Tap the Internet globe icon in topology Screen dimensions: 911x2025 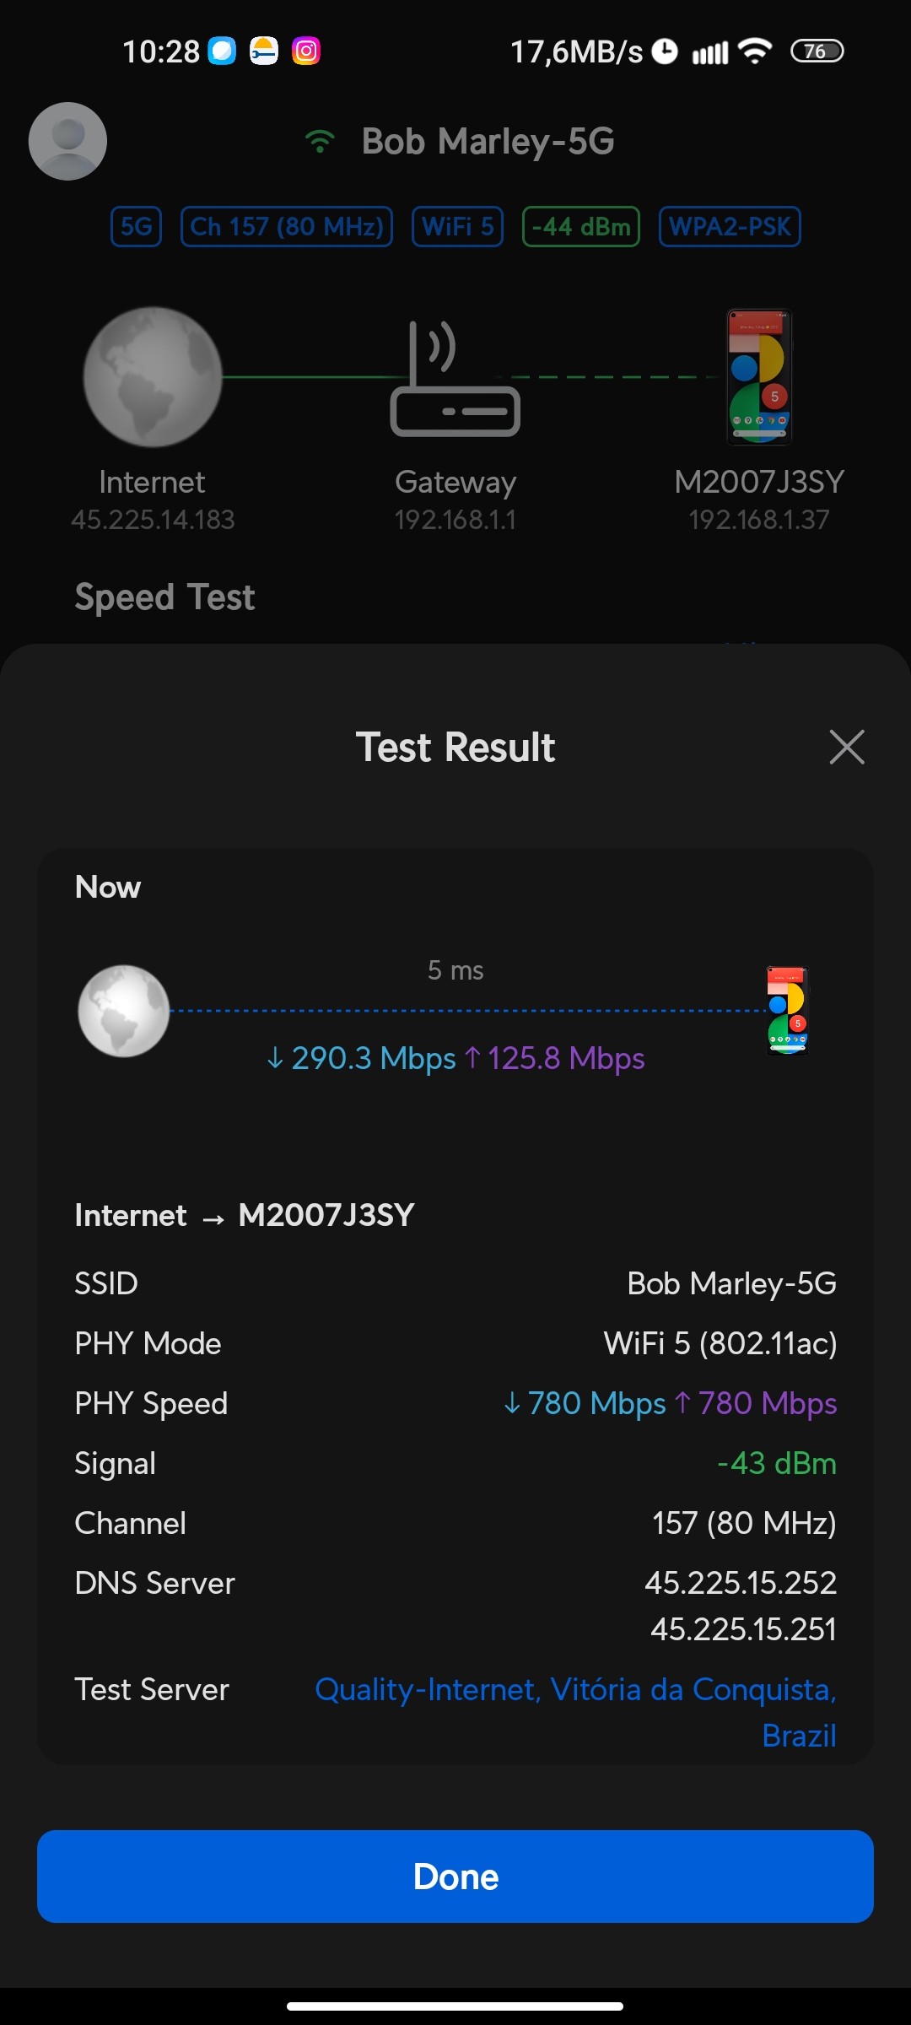153,376
